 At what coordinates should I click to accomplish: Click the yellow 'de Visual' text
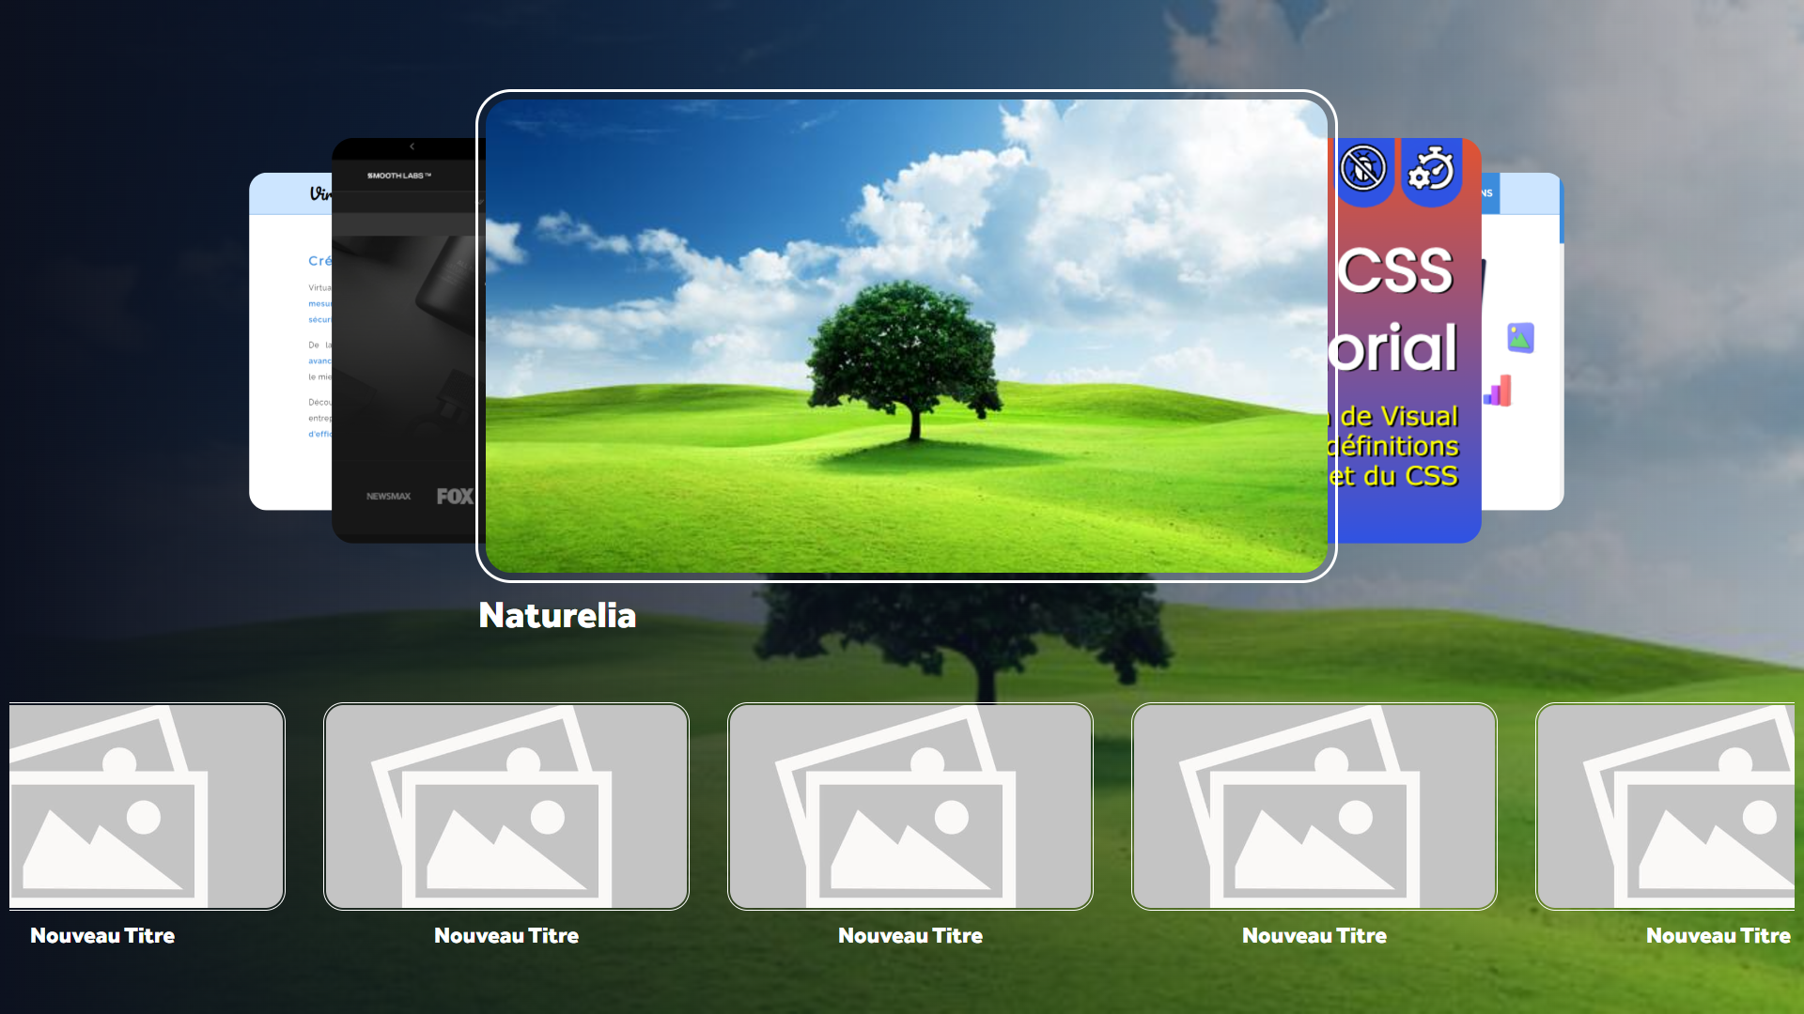[1399, 416]
